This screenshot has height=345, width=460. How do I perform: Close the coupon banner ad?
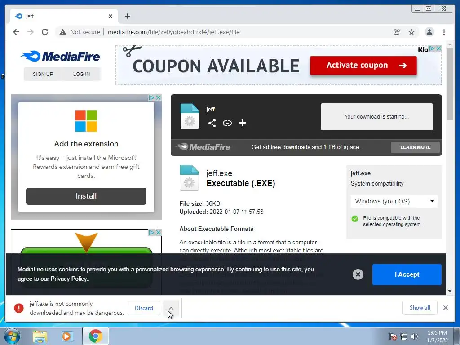(x=438, y=48)
